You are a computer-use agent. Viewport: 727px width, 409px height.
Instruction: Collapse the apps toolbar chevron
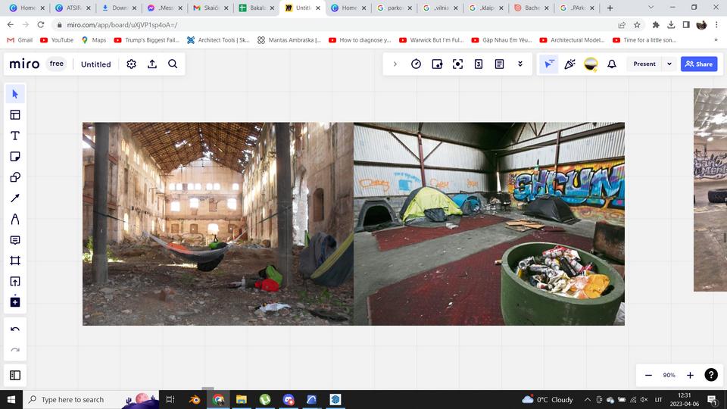tap(395, 64)
